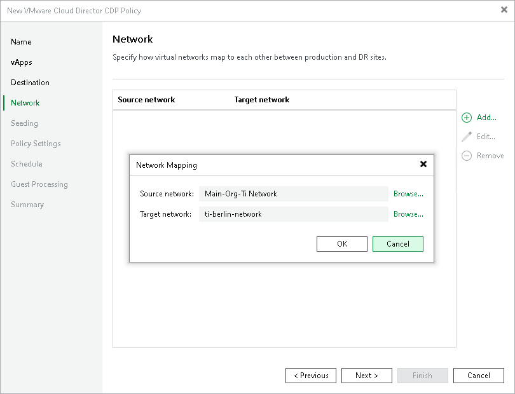Proceed with the Next button

pyautogui.click(x=367, y=376)
